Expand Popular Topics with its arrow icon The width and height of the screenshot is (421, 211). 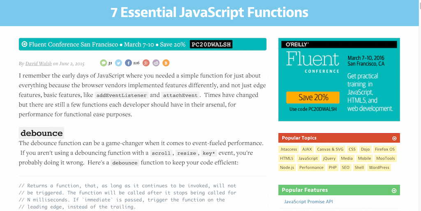click(x=394, y=138)
